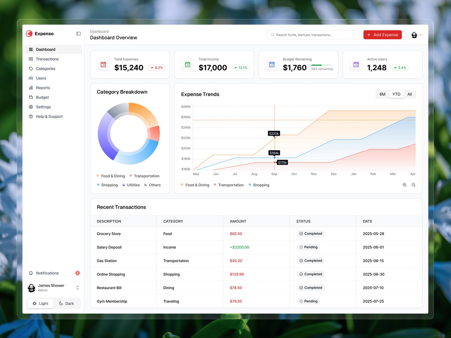451x338 pixels.
Task: Click the zoom-in magnifier on Expense Trends
Action: coord(404,185)
